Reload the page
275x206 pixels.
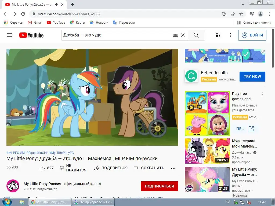click(23, 14)
